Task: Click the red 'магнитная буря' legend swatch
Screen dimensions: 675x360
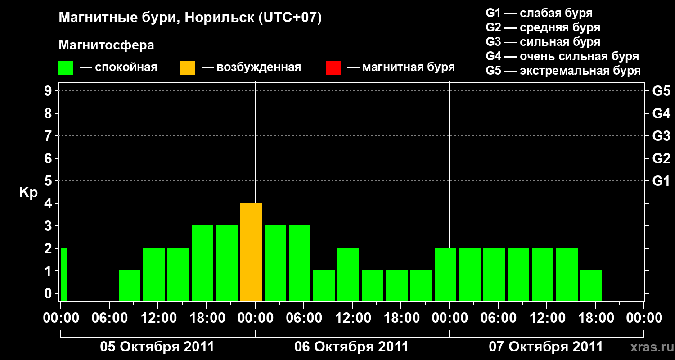Action: pyautogui.click(x=333, y=67)
